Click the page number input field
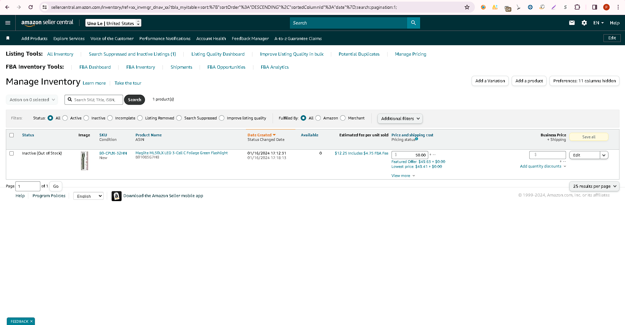Image resolution: width=625 pixels, height=325 pixels. 28,186
